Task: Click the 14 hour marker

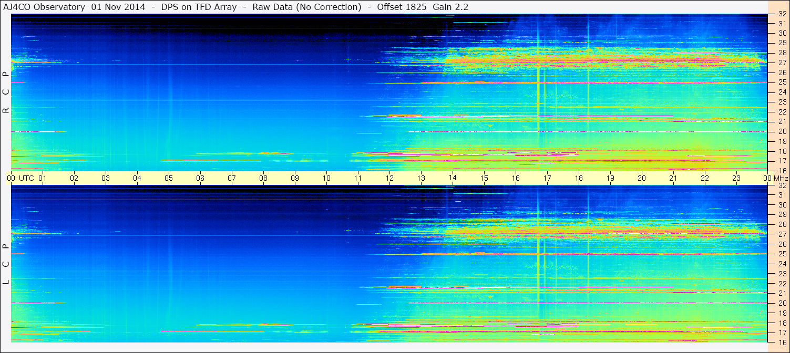Action: 453,178
